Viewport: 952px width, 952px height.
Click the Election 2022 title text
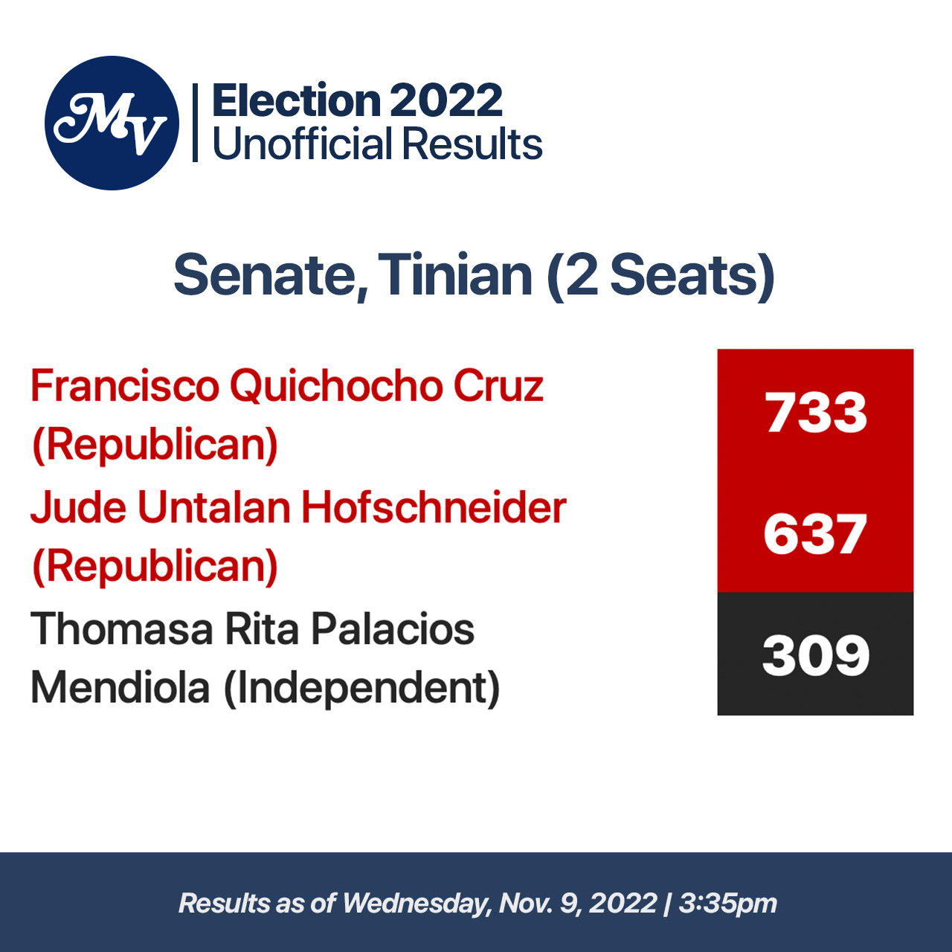pos(357,100)
